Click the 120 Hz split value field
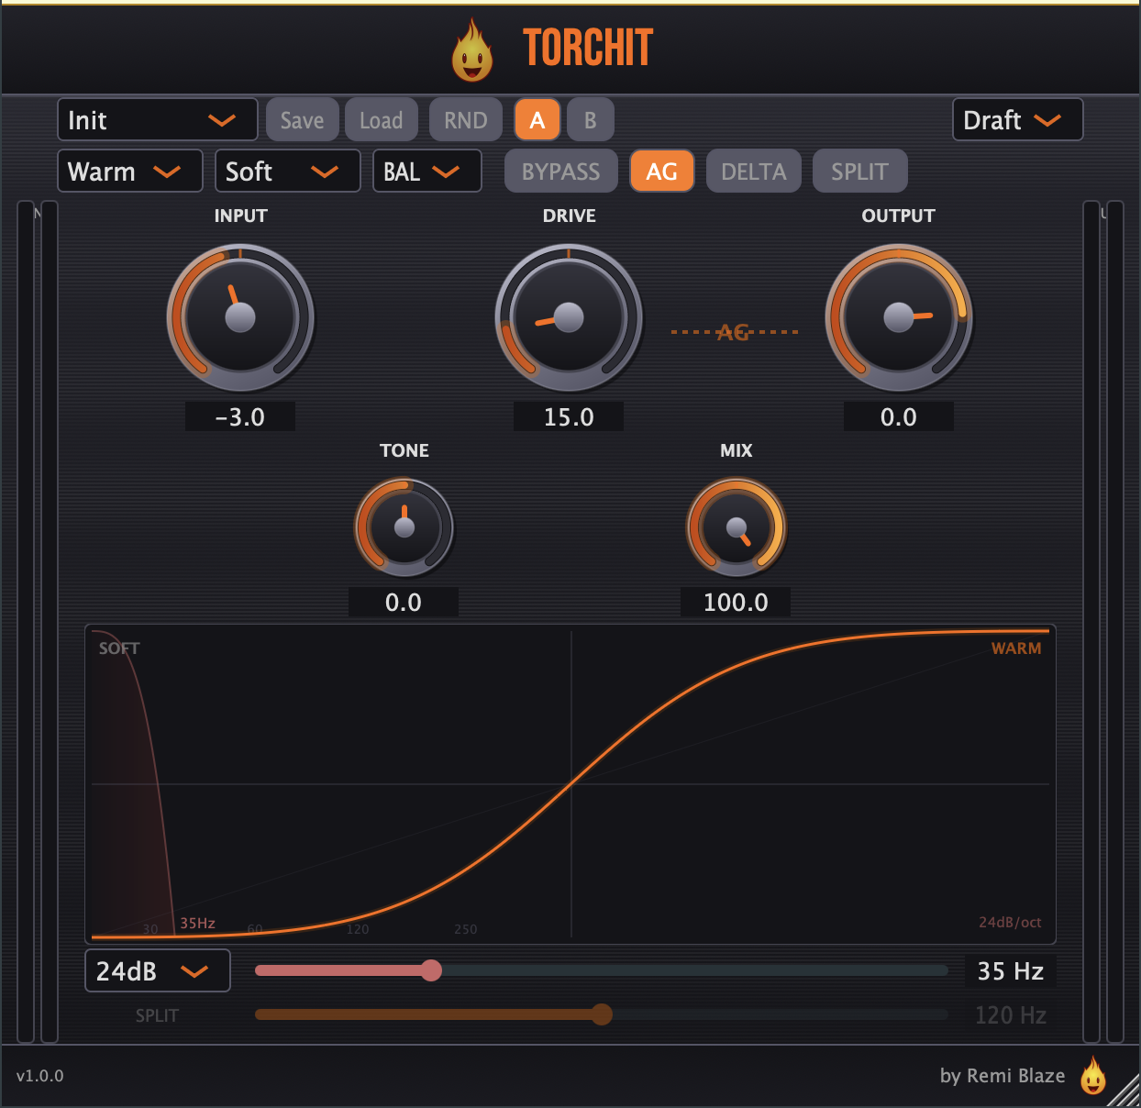 pyautogui.click(x=1011, y=1015)
